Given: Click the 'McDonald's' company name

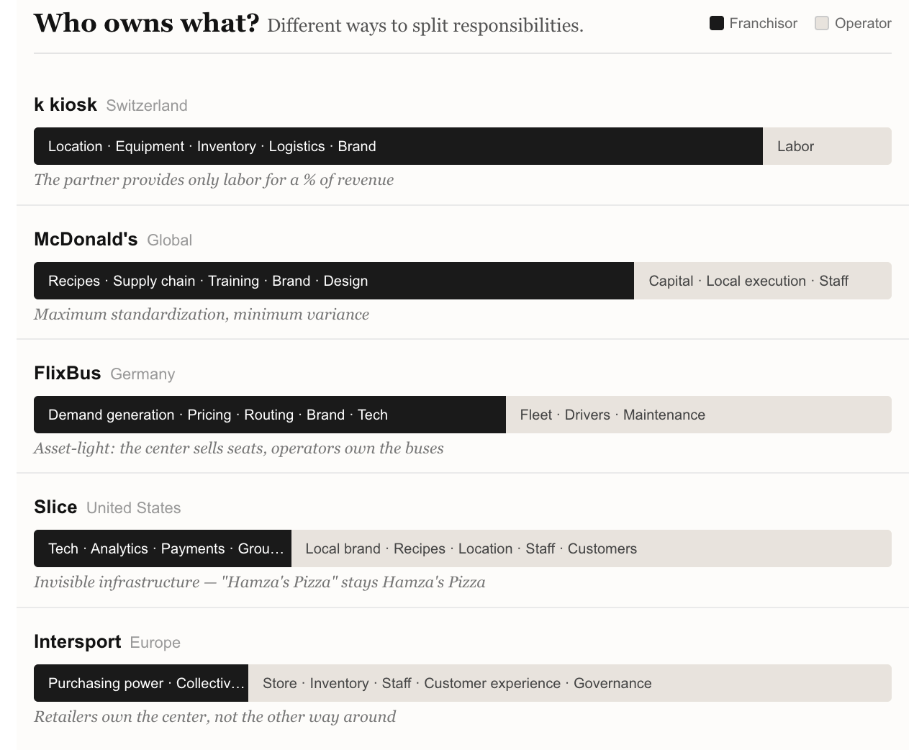Looking at the screenshot, I should pyautogui.click(x=86, y=239).
